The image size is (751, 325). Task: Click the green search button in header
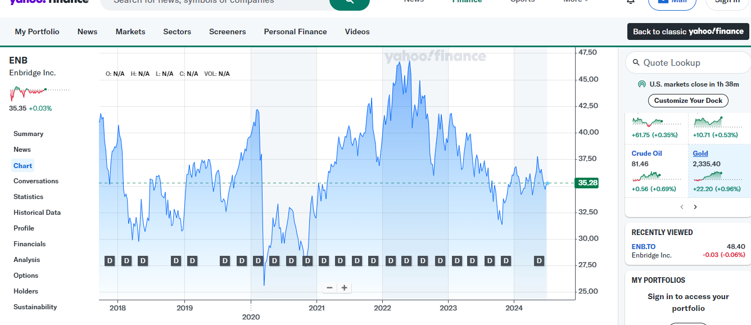tap(350, 3)
